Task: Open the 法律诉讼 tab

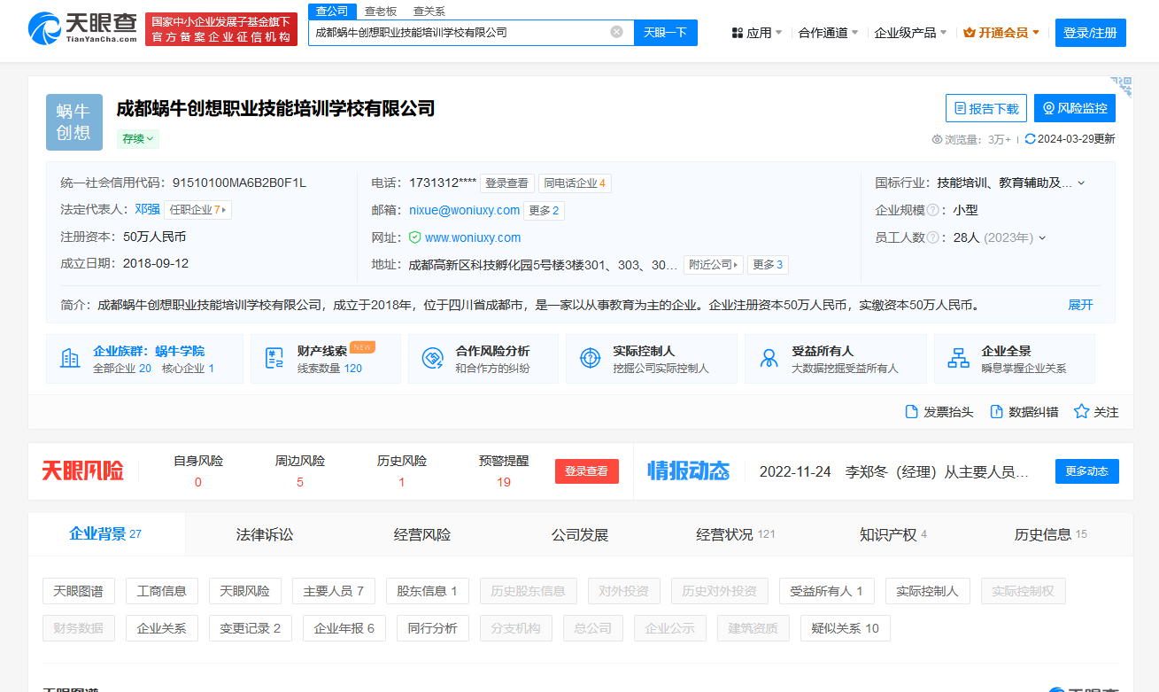Action: (x=265, y=534)
